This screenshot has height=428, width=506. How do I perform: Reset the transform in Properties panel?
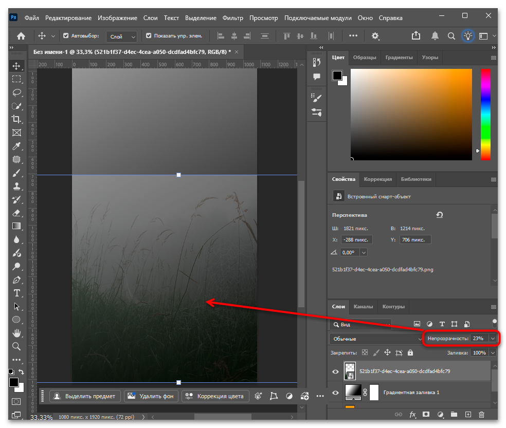coord(440,215)
